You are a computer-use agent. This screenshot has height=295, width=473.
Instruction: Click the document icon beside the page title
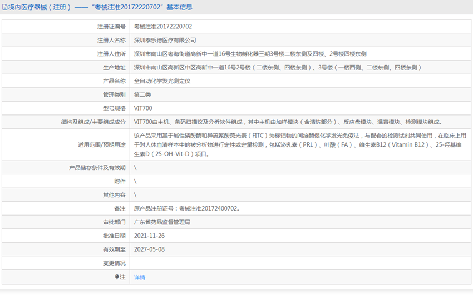click(5, 7)
